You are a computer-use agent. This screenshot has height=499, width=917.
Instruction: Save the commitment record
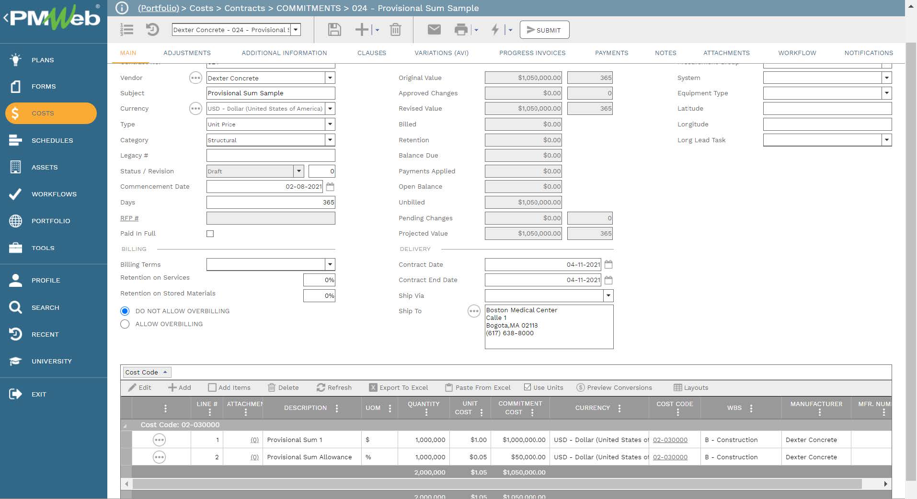pos(334,30)
